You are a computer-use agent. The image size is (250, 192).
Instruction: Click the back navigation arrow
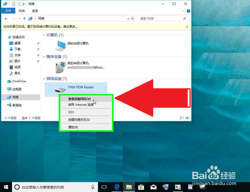pos(6,19)
